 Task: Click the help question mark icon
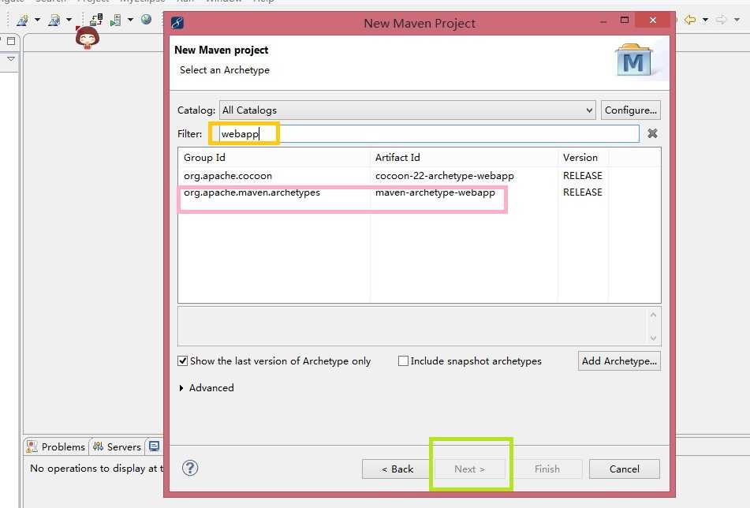coord(190,468)
